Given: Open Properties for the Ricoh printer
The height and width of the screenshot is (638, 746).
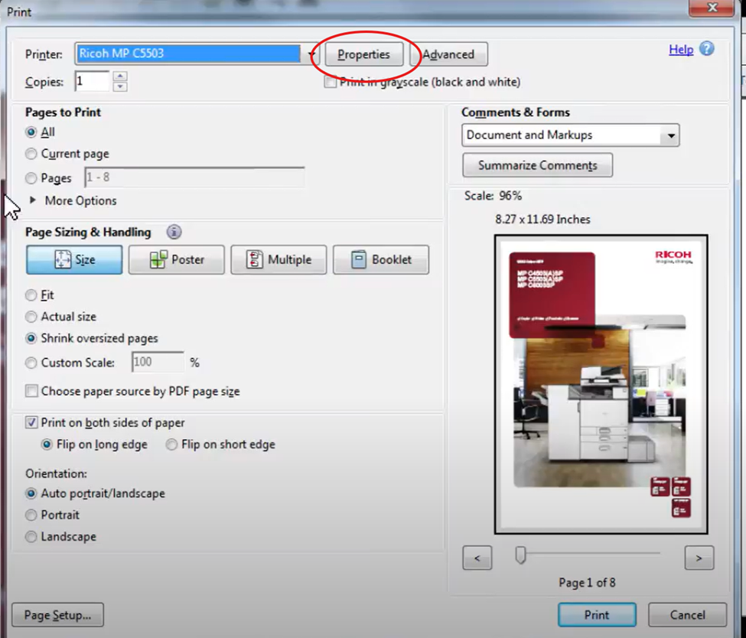Looking at the screenshot, I should [x=364, y=54].
